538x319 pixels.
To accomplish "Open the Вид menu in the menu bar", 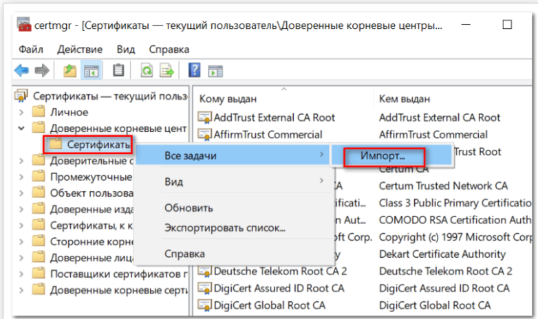I will tap(126, 49).
